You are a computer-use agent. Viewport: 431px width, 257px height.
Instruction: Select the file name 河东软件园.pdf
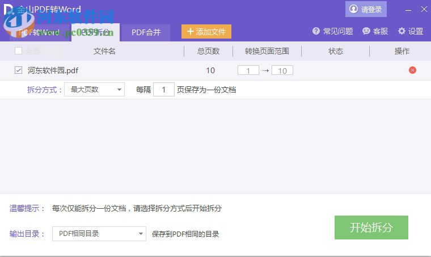[53, 70]
